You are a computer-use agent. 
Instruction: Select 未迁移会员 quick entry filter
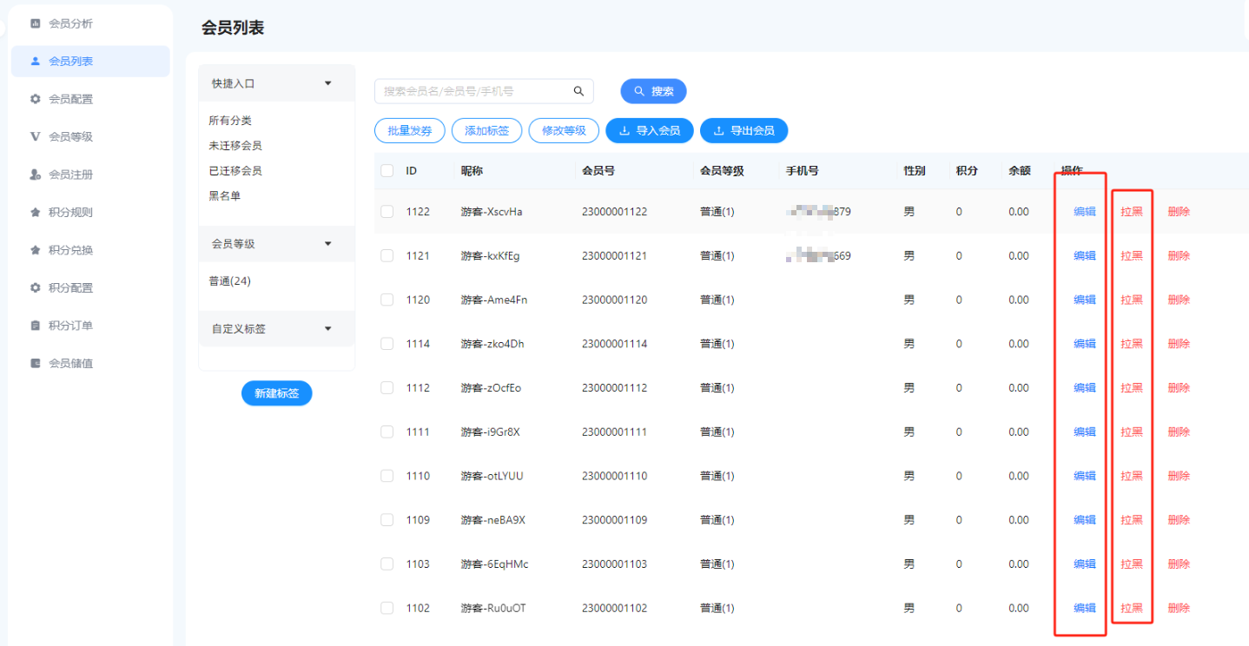point(235,146)
